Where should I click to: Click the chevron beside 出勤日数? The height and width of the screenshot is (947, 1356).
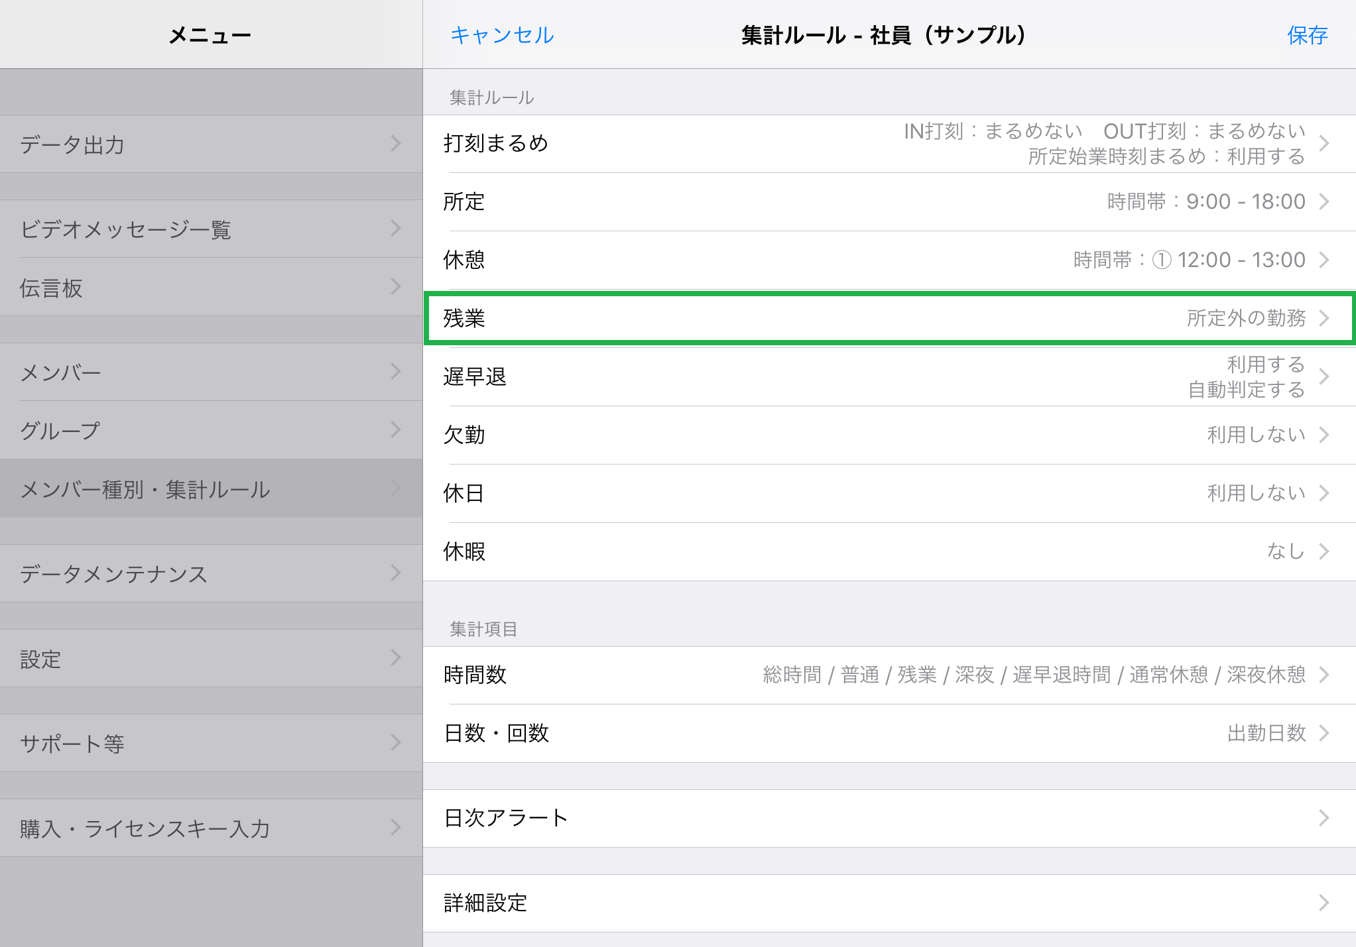[x=1324, y=733]
